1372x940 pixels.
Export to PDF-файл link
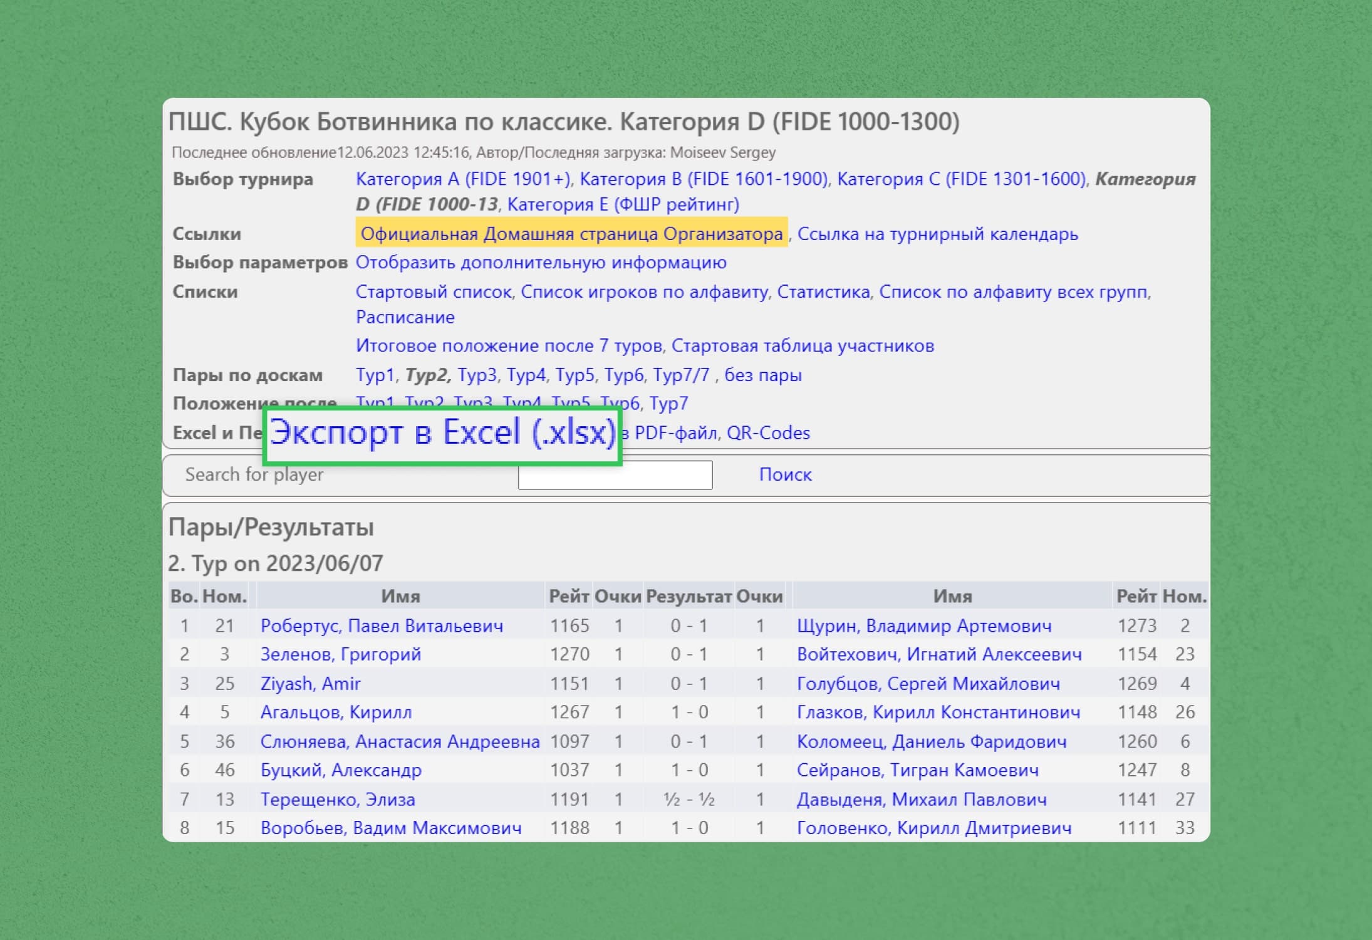click(677, 433)
